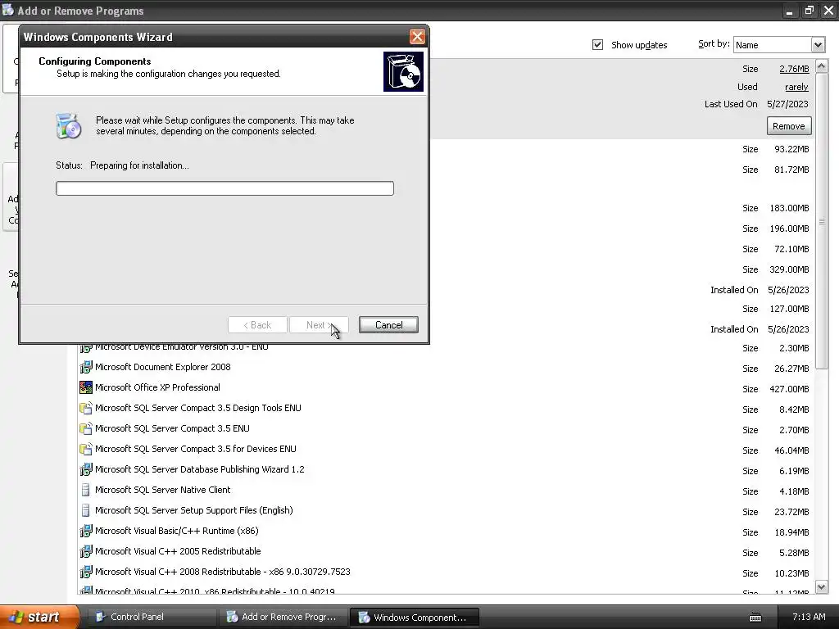839x629 pixels.
Task: Open the Start menu
Action: 39,617
